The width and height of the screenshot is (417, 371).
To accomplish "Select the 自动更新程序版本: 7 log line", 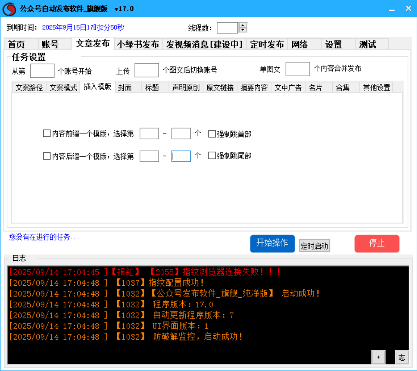I will pyautogui.click(x=121, y=315).
